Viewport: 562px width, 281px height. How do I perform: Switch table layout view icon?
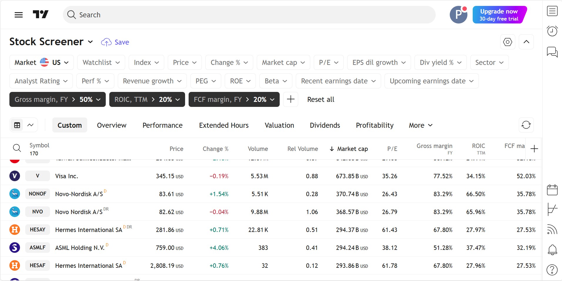(x=17, y=125)
